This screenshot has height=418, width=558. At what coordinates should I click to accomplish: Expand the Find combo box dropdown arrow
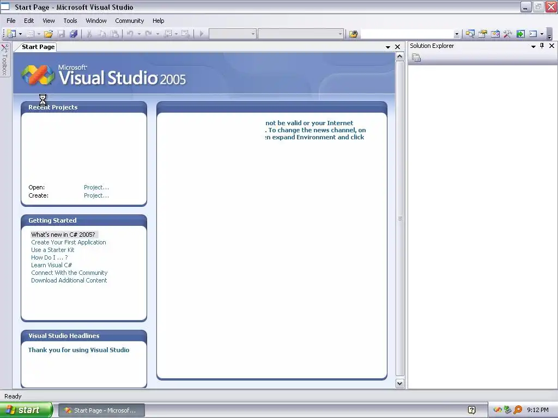(x=457, y=34)
